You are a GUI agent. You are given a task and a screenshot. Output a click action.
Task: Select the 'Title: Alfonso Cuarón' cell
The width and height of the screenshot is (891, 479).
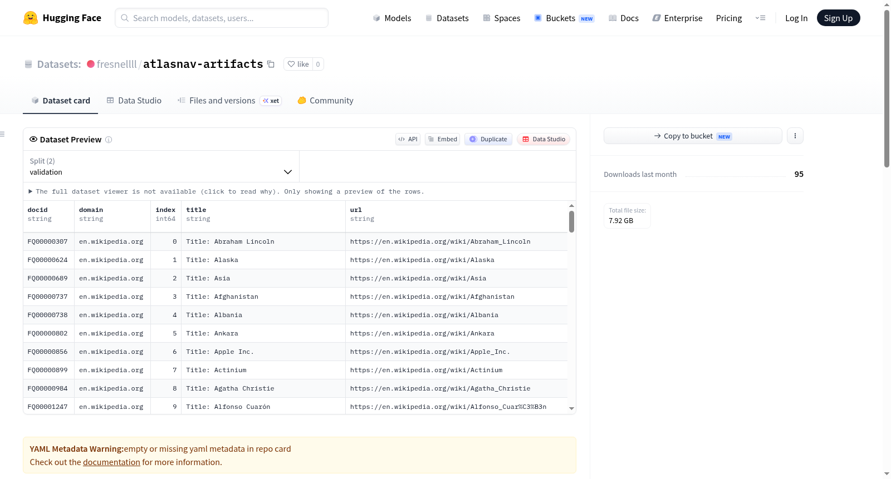click(x=263, y=406)
